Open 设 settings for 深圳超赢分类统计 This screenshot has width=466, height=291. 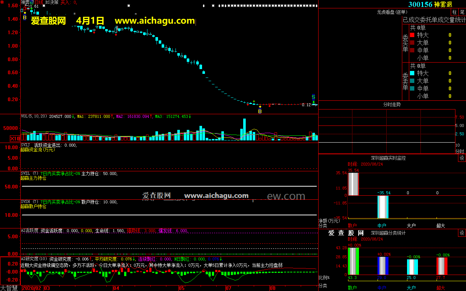pyautogui.click(x=462, y=233)
